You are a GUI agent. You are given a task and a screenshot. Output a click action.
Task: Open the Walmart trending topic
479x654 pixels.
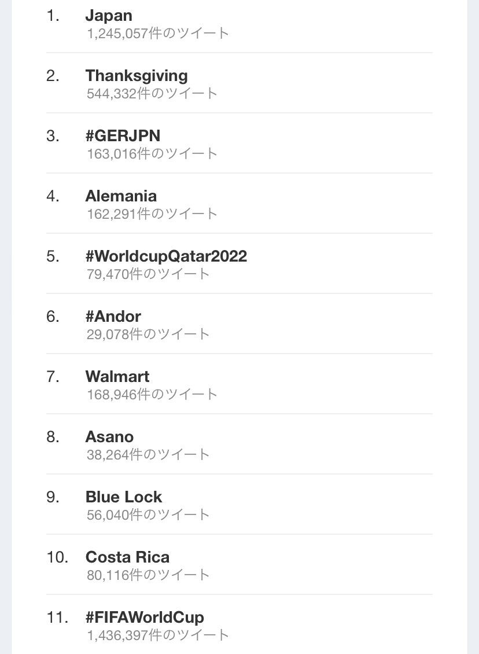click(x=117, y=377)
